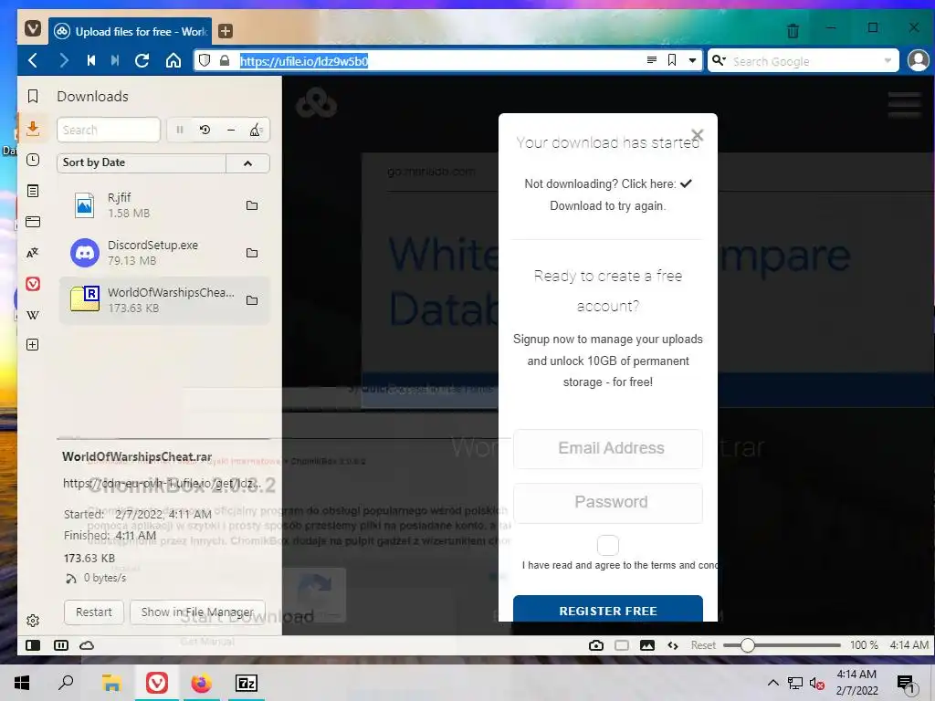
Task: Click the Restart download button
Action: click(94, 612)
